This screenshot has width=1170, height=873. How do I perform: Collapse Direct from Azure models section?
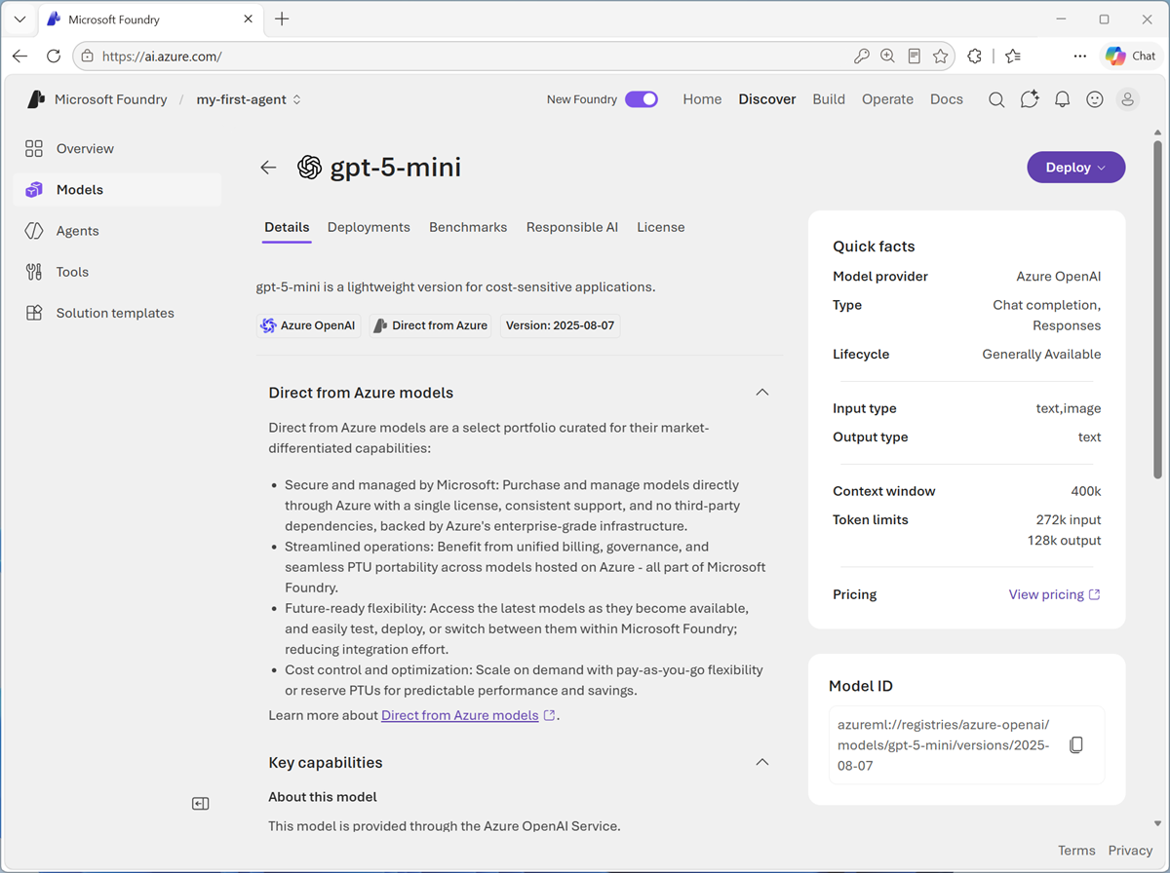[x=762, y=393]
